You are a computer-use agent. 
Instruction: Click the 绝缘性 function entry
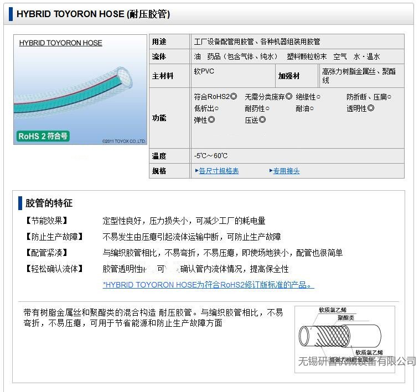coord(308,97)
